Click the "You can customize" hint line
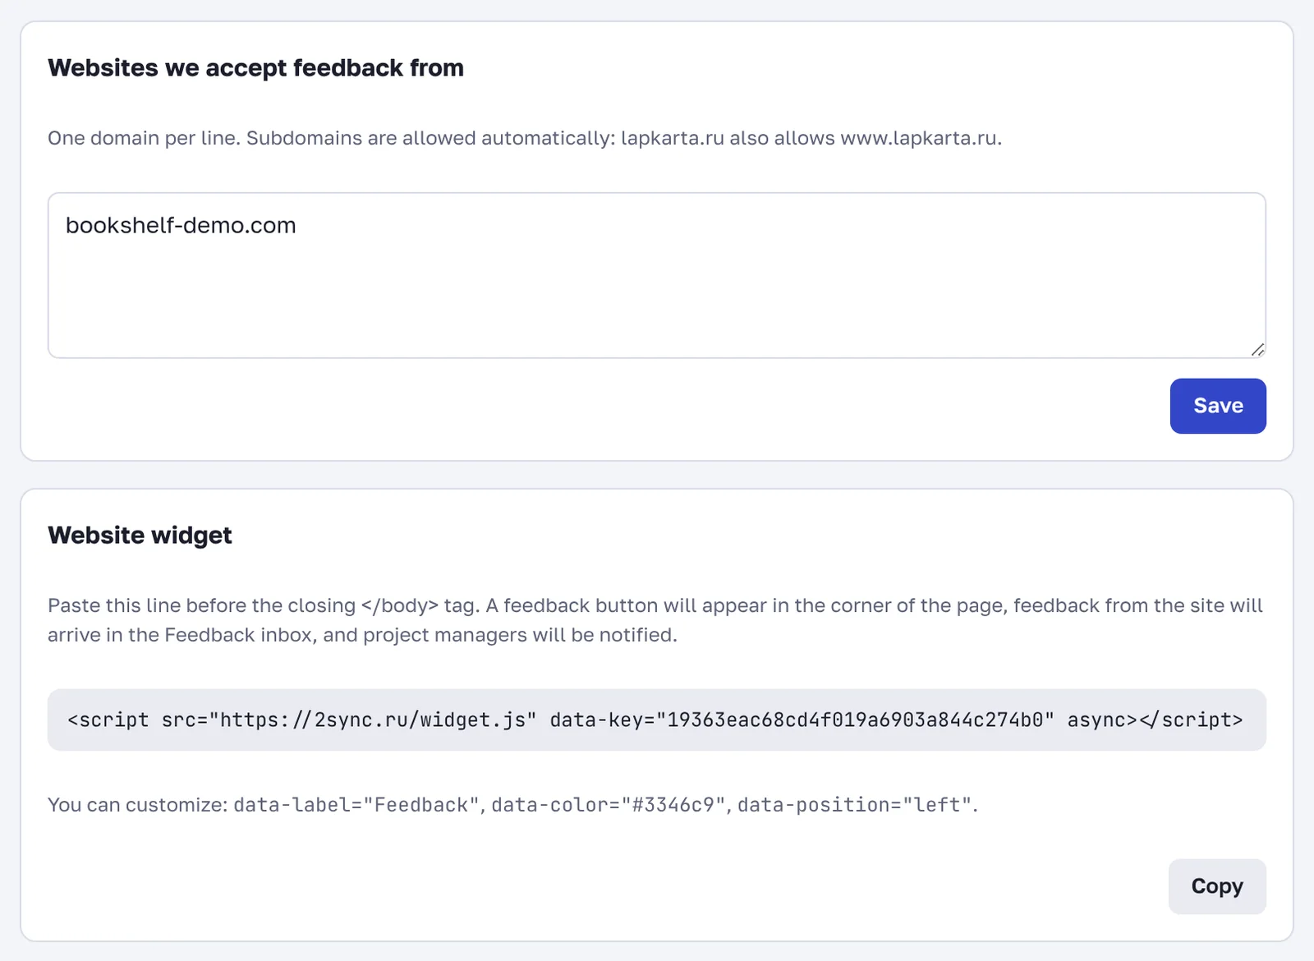The width and height of the screenshot is (1314, 961). coord(512,804)
